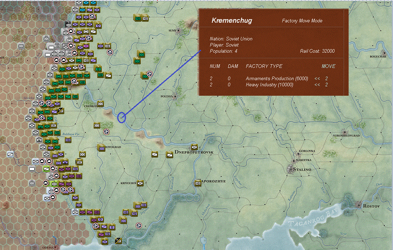Image resolution: width=393 pixels, height=250 pixels.
Task: Click the FACTORY TYPE column header
Action: pos(264,66)
